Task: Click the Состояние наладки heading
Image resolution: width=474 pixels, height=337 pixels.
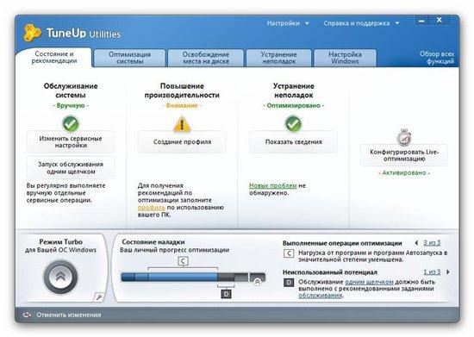Action: coord(153,242)
